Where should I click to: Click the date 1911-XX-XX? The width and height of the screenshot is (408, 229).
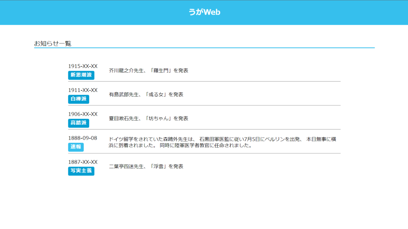[83, 90]
